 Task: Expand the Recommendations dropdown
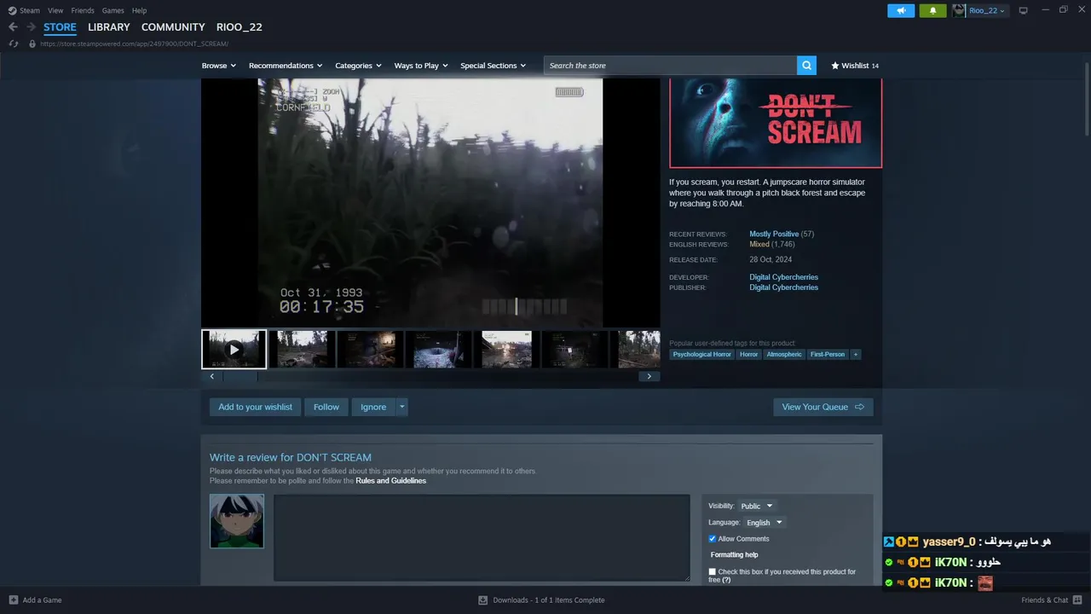pyautogui.click(x=286, y=66)
